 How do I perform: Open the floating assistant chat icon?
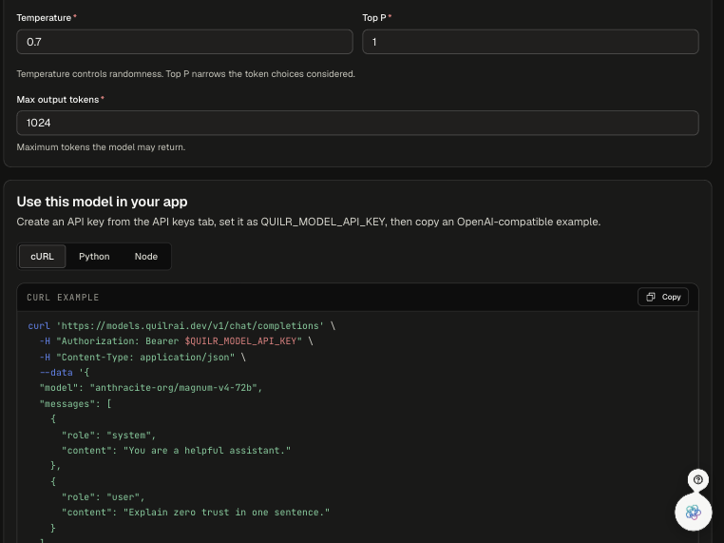point(693,512)
